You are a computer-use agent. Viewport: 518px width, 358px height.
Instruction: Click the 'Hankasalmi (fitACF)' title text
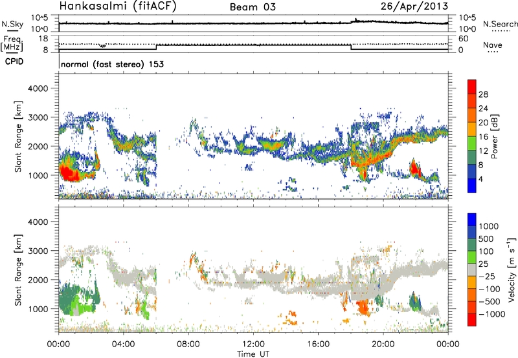coord(118,6)
